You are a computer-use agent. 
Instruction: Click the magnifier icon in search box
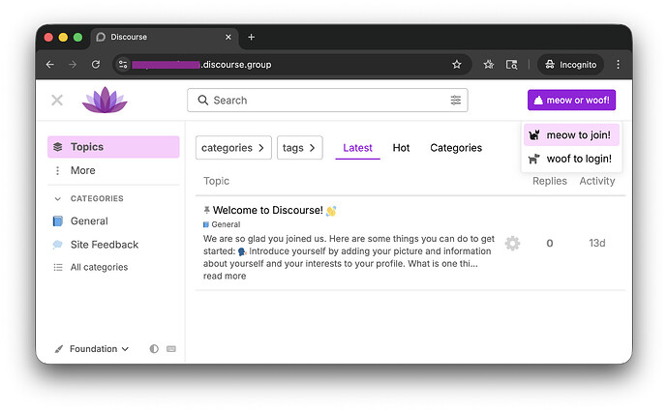point(202,100)
